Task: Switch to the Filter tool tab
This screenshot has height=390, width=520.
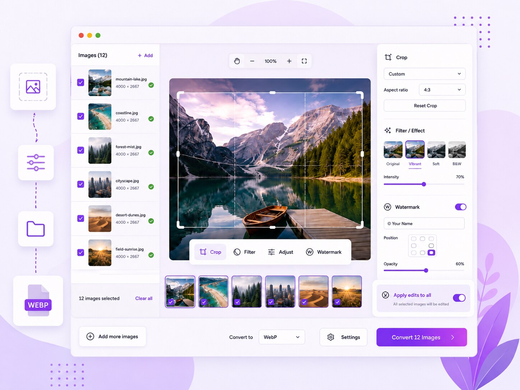Action: pos(245,252)
